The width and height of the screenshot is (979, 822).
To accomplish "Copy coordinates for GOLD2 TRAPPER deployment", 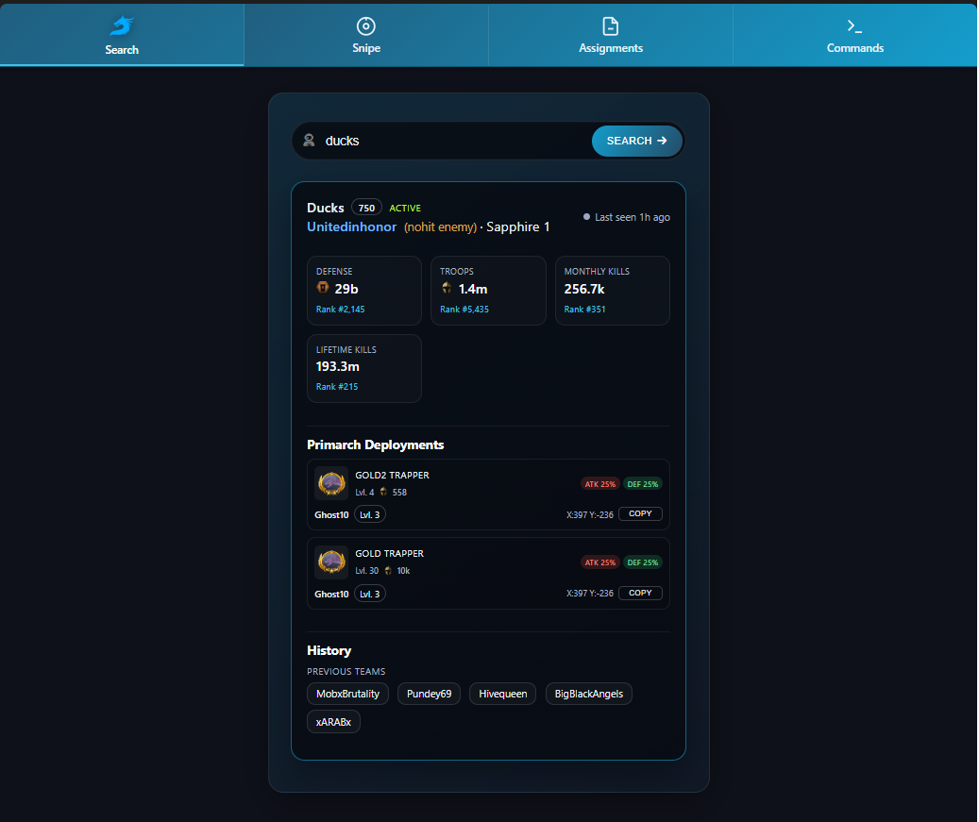I will click(640, 514).
